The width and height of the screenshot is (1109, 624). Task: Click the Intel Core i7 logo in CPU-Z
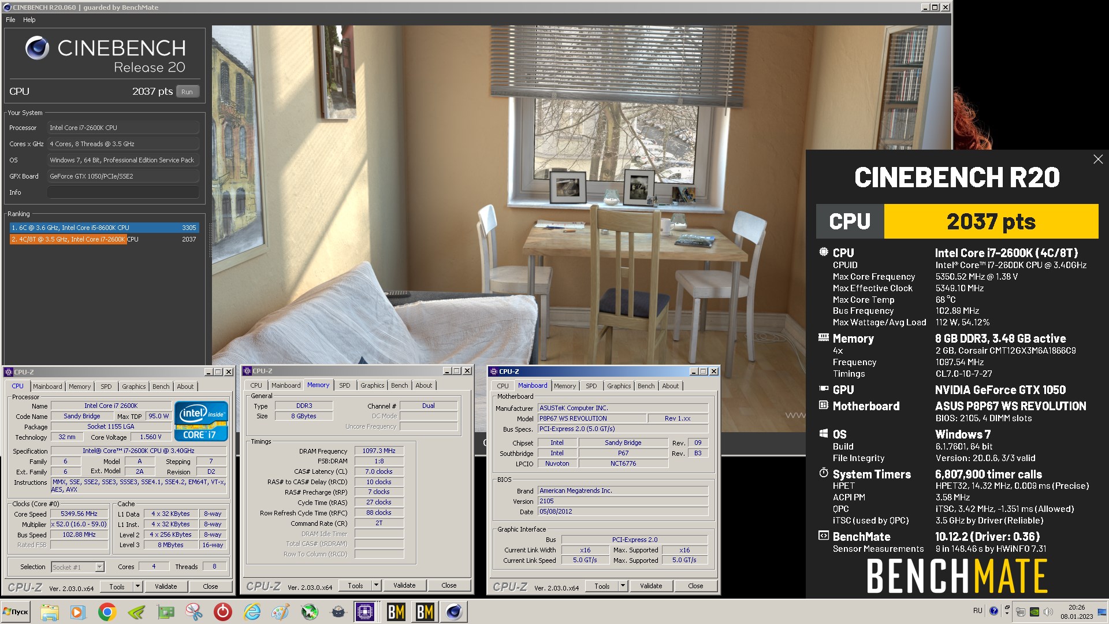point(201,421)
